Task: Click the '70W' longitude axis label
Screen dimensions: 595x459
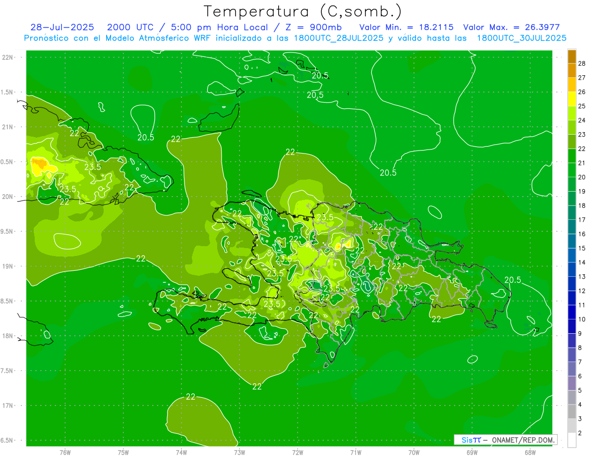Action: 414,452
